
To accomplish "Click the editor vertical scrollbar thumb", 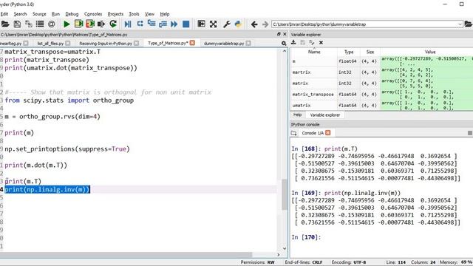I will 284,194.
